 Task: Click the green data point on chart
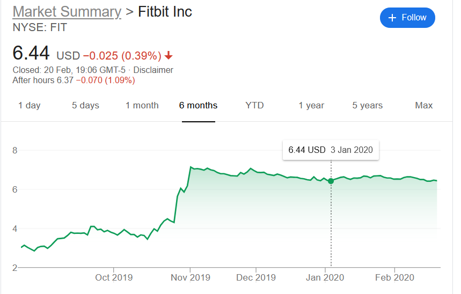[x=331, y=181]
